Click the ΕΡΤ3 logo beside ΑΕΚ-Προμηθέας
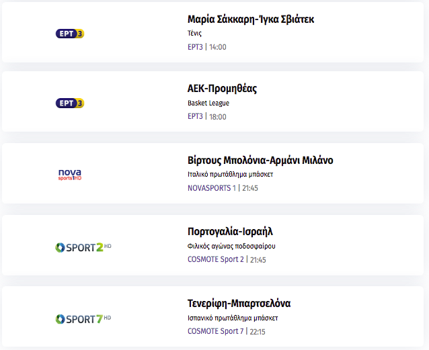 [70, 103]
